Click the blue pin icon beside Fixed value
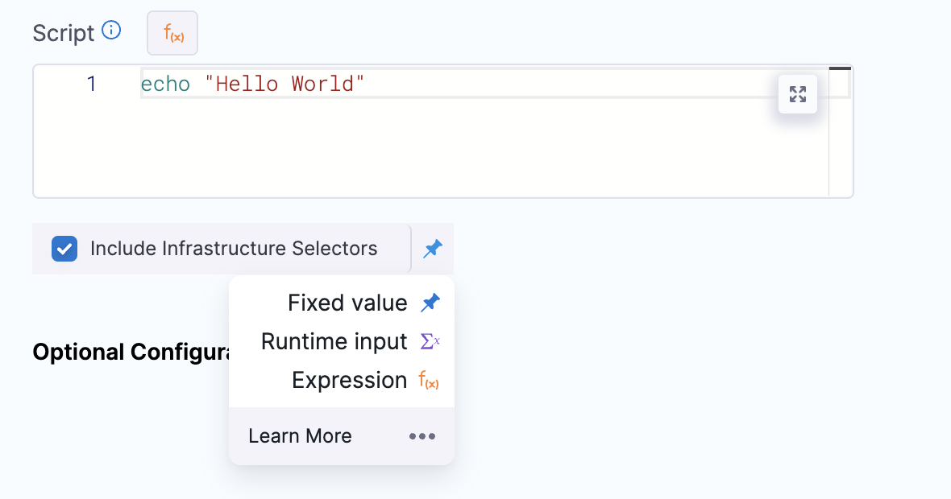951x499 pixels. coord(430,303)
